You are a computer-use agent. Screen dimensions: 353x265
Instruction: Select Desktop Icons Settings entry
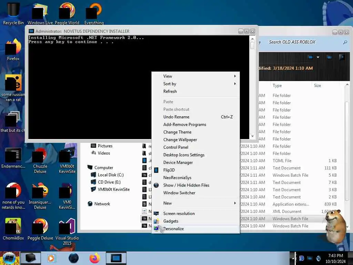coord(195,155)
